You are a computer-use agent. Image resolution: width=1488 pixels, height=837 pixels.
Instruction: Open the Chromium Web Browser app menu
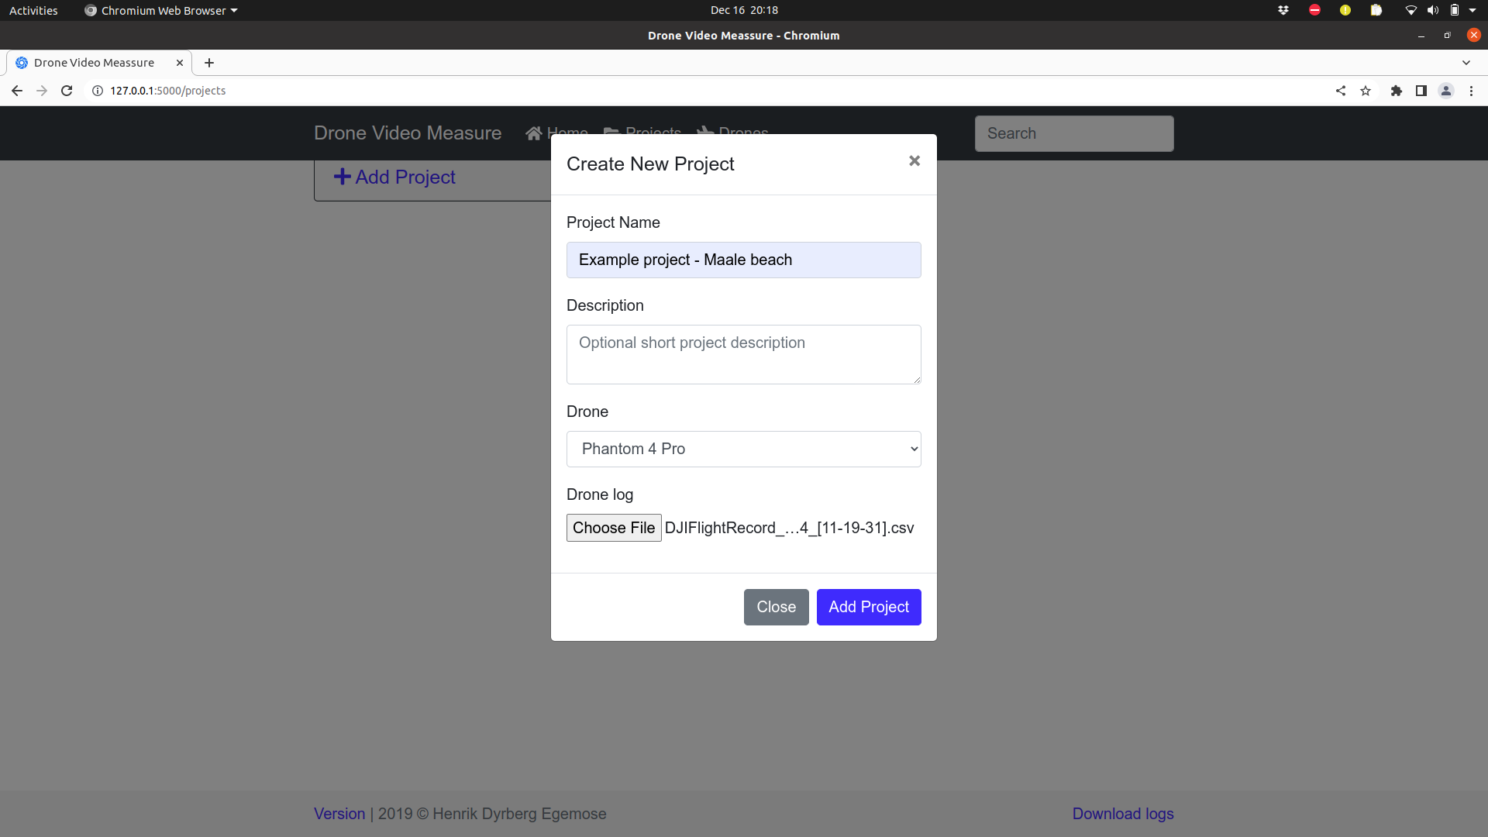161,10
